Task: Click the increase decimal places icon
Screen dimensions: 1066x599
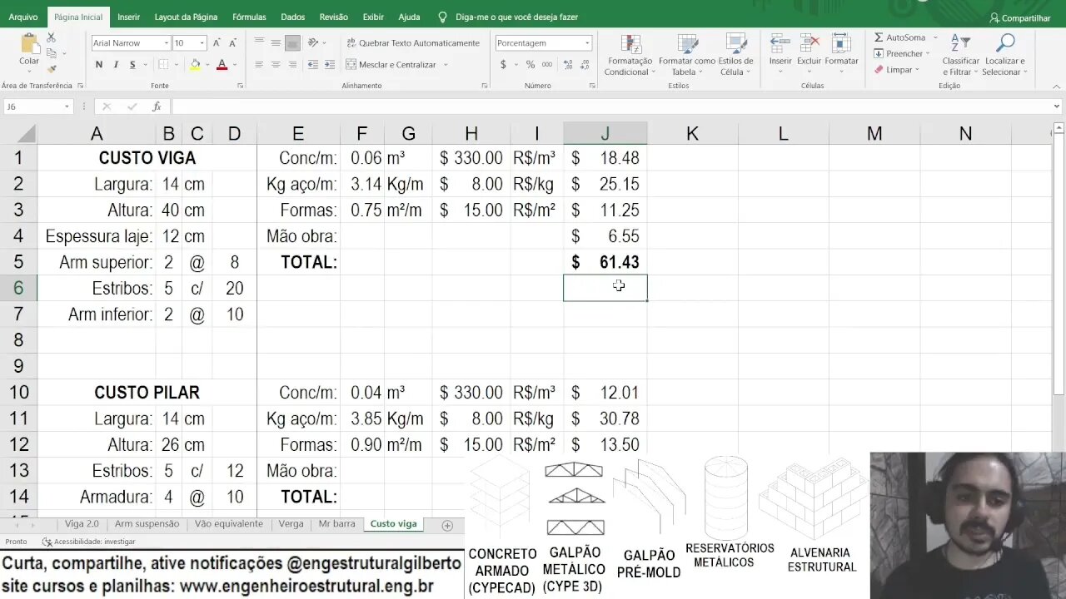Action: (568, 65)
